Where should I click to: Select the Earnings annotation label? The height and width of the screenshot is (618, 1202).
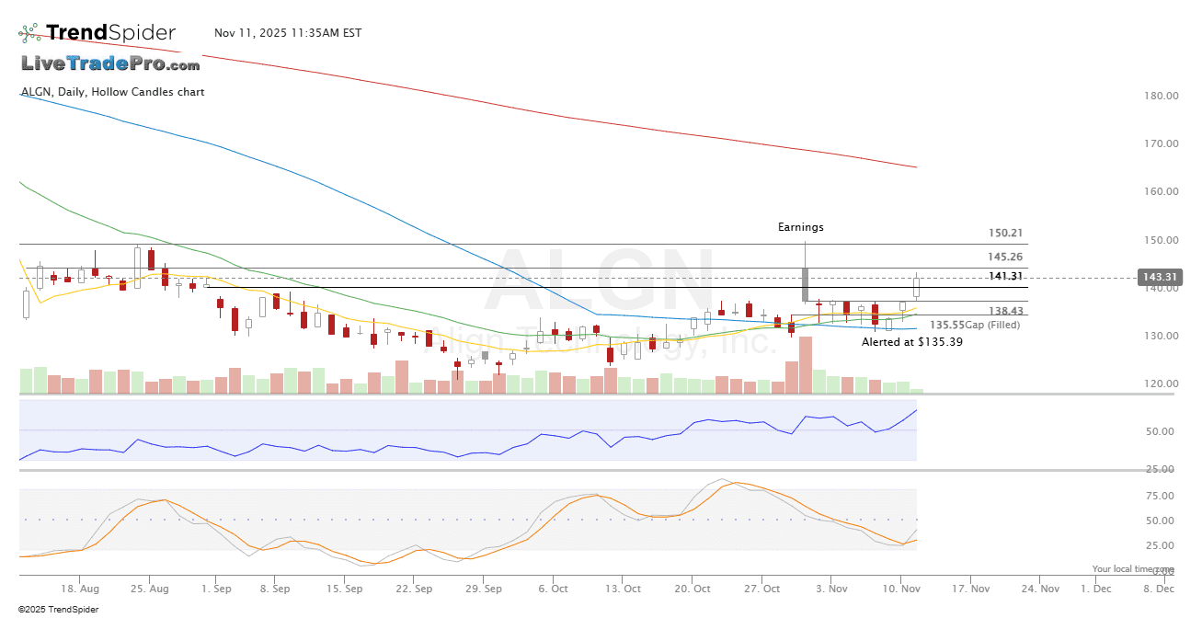[800, 227]
